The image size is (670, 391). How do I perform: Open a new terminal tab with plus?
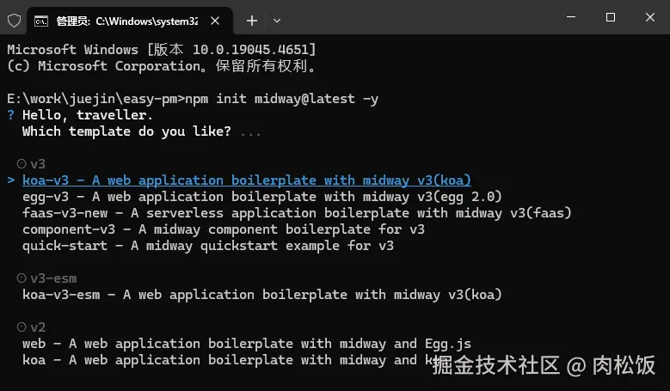click(x=252, y=21)
